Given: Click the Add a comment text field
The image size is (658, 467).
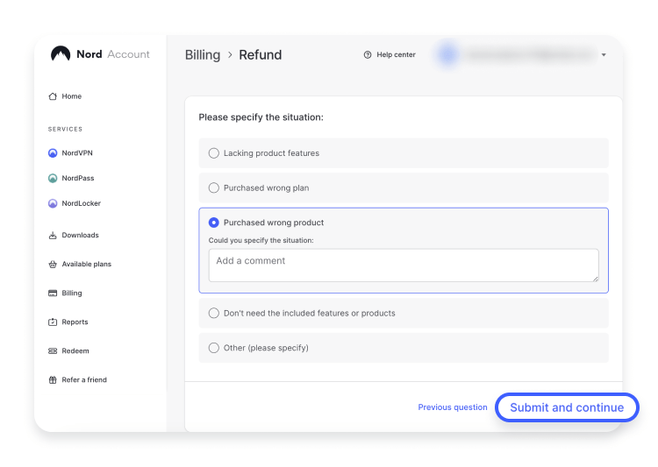Looking at the screenshot, I should tap(404, 265).
